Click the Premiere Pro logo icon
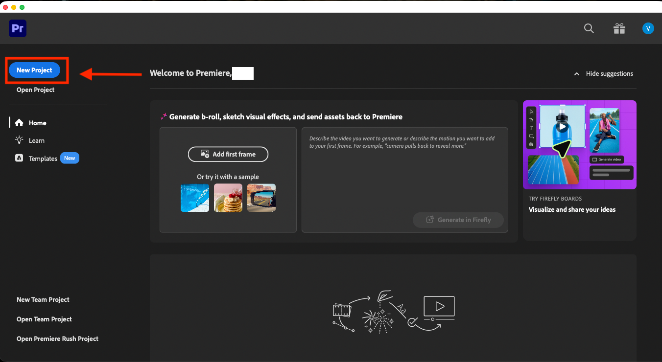662x362 pixels. coord(18,29)
